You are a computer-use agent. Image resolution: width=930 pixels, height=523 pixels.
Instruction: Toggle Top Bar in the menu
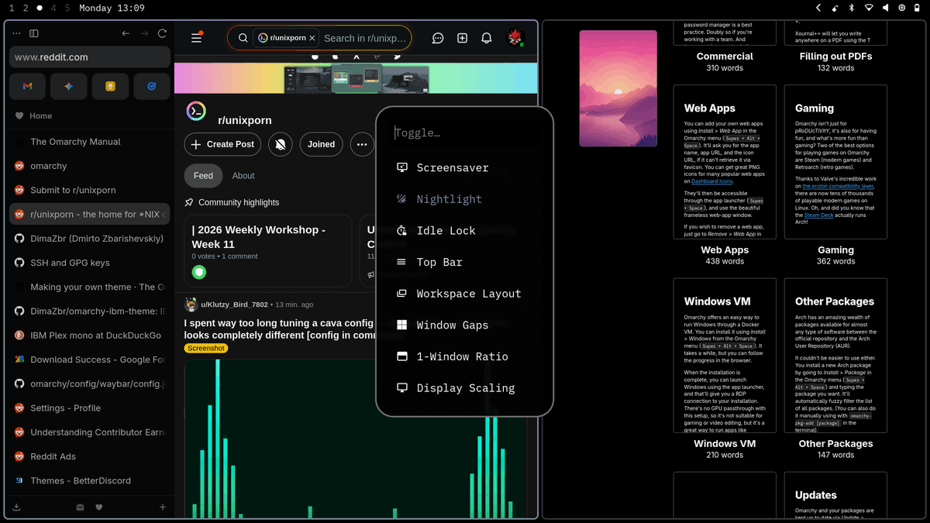(x=464, y=262)
